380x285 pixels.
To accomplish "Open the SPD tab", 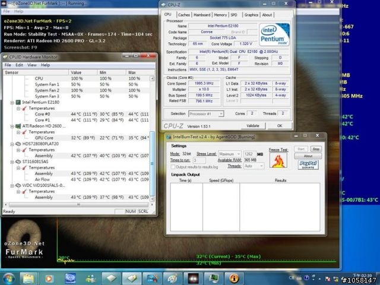I will point(234,15).
